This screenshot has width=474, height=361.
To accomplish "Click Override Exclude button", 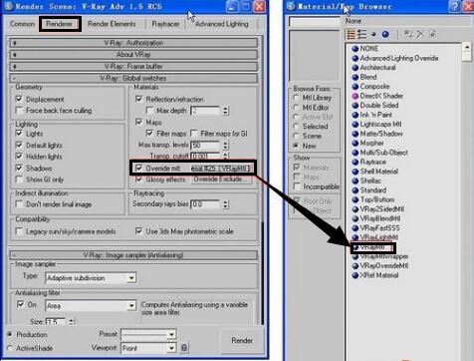I will [221, 180].
